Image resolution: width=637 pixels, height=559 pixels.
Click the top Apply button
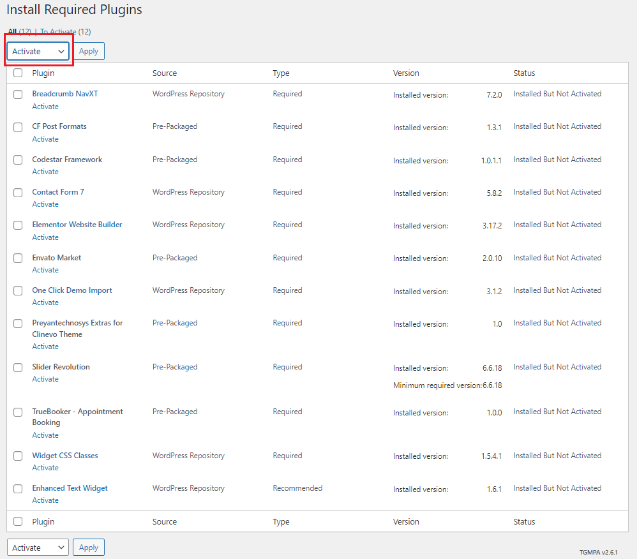pos(89,51)
